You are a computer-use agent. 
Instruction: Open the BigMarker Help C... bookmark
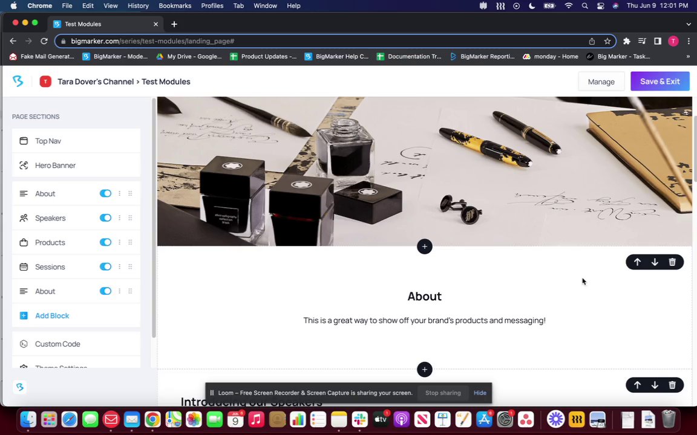(336, 56)
